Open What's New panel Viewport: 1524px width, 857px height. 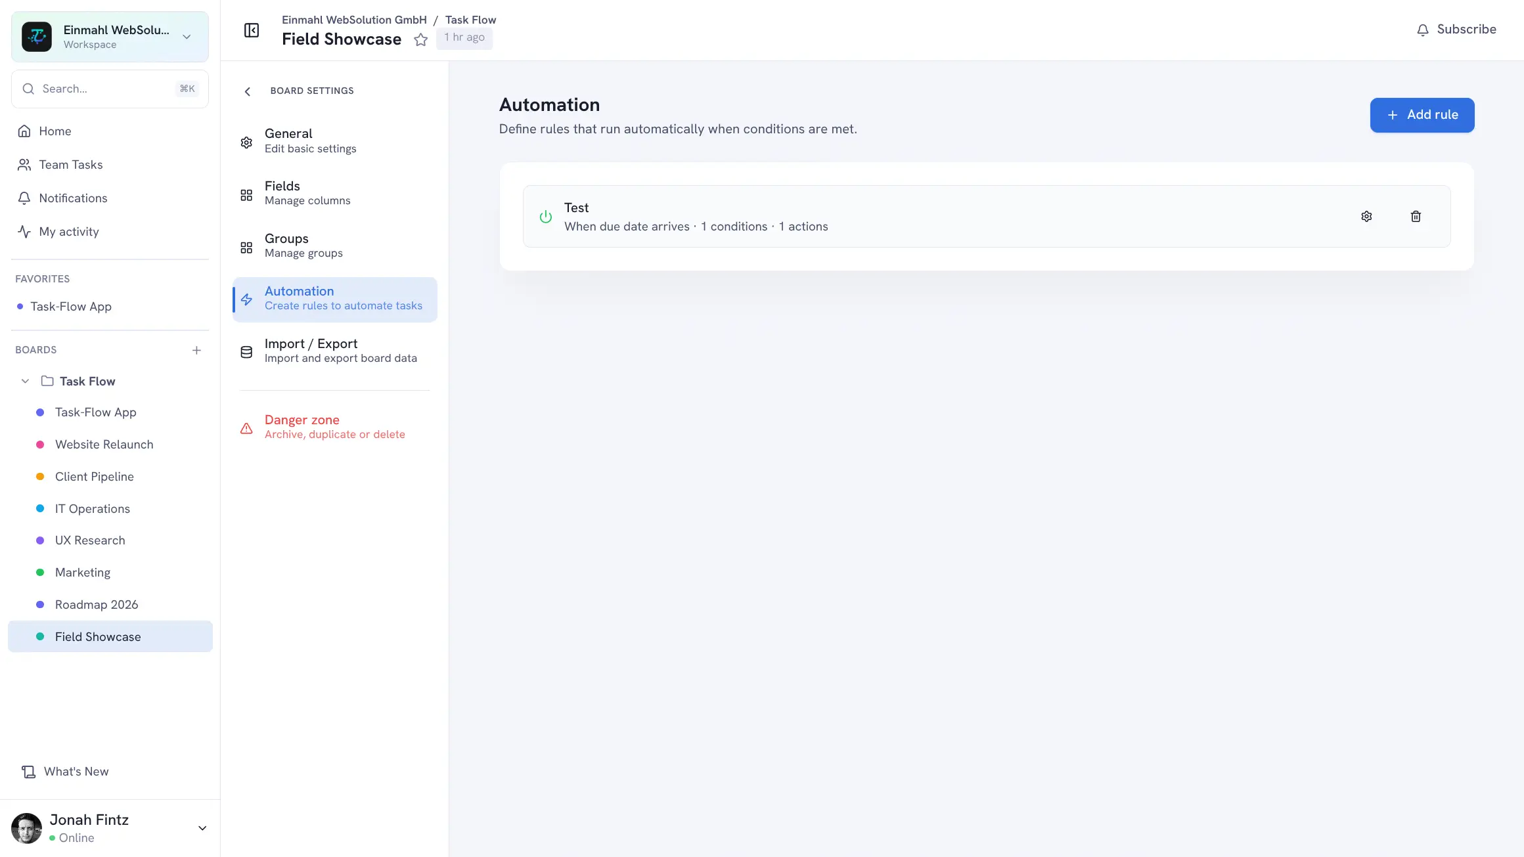[x=66, y=772]
